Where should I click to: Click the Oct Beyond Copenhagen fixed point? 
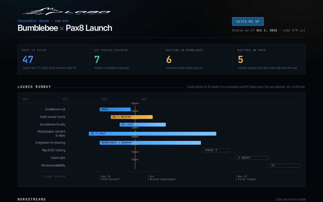point(163,178)
